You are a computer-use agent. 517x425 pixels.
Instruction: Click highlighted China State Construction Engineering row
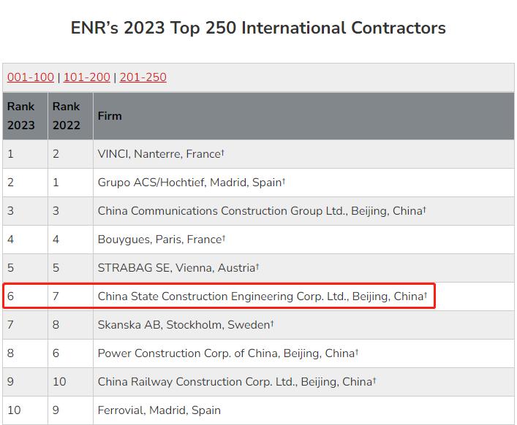tap(262, 296)
